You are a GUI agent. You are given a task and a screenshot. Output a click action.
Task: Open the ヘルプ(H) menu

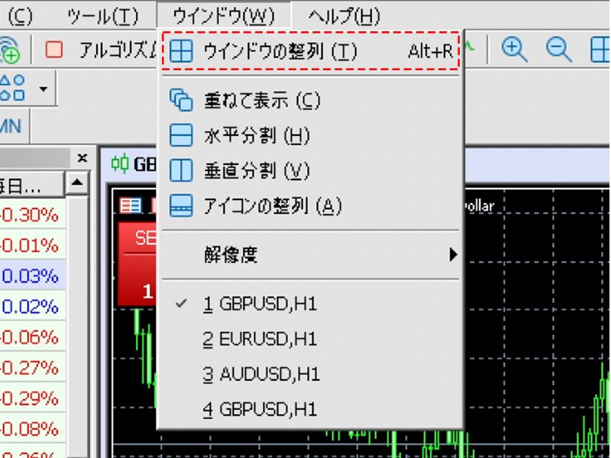(344, 16)
